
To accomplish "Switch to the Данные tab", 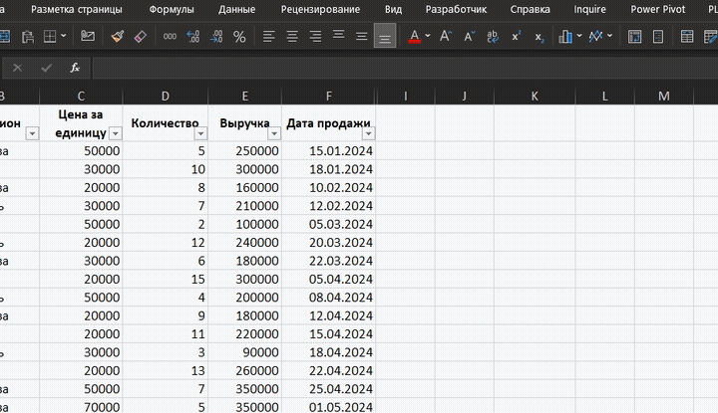I will tap(236, 9).
